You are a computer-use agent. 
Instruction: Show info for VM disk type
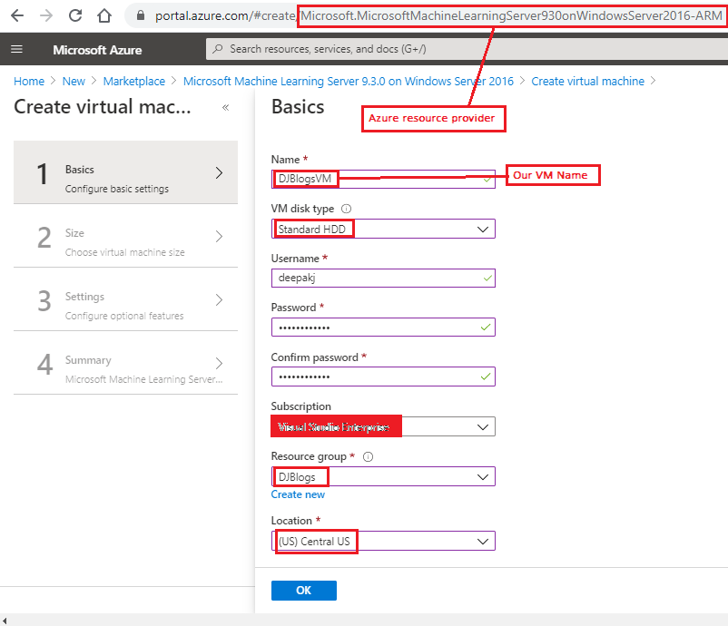347,209
